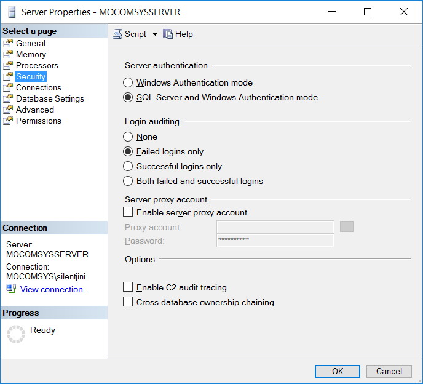Click the Security page icon

[8, 76]
